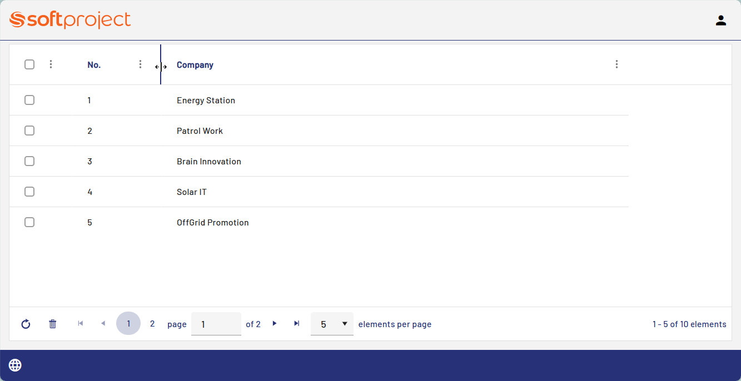This screenshot has height=381, width=741.
Task: Open the globe language selector
Action: click(x=15, y=365)
